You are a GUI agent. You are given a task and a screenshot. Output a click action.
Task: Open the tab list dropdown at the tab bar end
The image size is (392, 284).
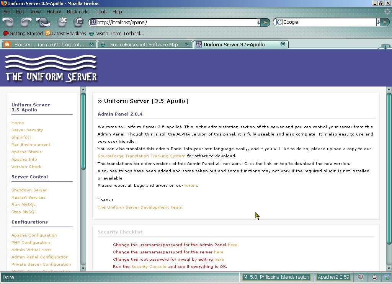[384, 46]
